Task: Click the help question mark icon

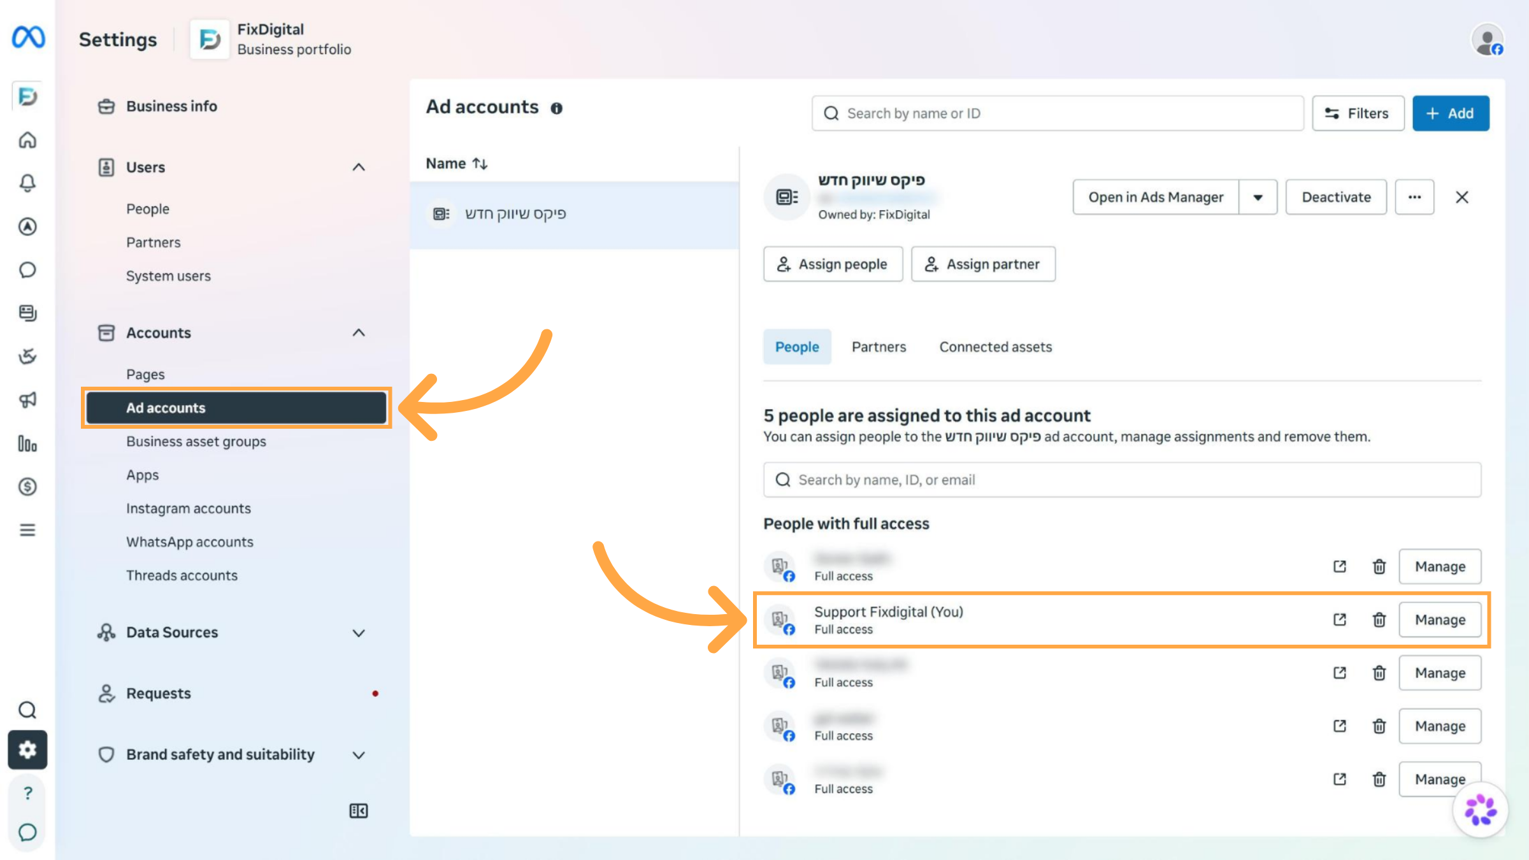Action: coord(27,792)
